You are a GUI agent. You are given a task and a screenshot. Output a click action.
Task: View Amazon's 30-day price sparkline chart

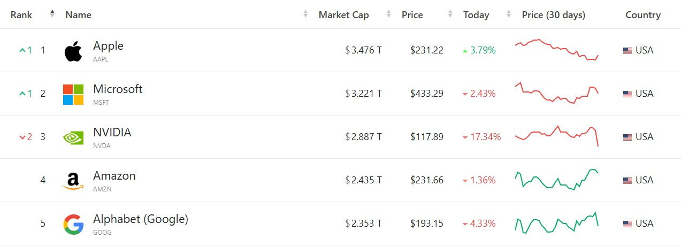pyautogui.click(x=556, y=180)
